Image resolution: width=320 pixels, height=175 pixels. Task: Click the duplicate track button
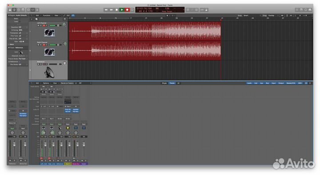(36, 19)
